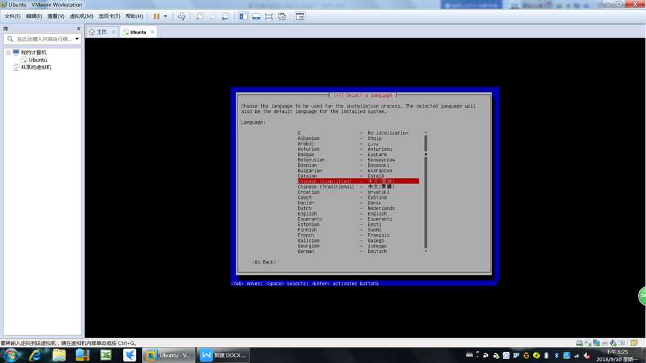The image size is (646, 363).
Task: Switch to 新建 DOCX WPS taskbar window
Action: (x=223, y=355)
